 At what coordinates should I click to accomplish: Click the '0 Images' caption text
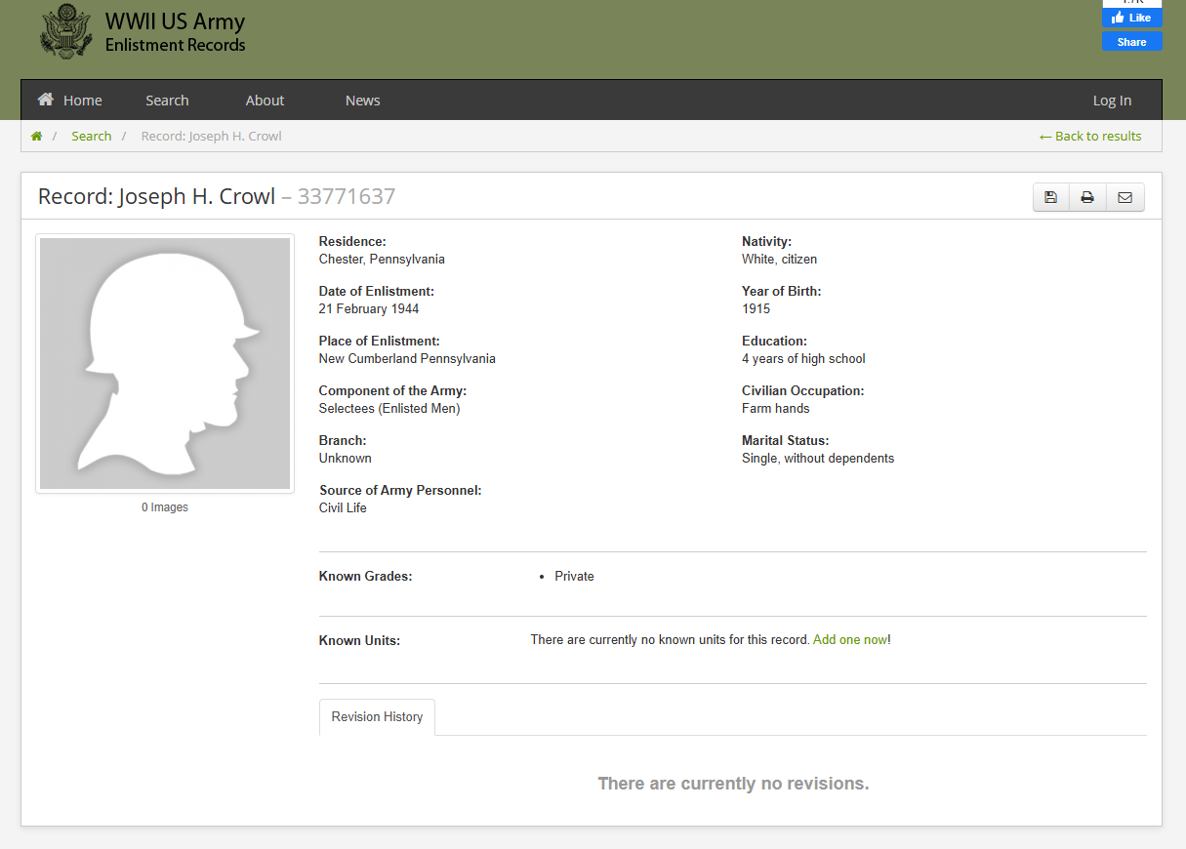pyautogui.click(x=165, y=507)
